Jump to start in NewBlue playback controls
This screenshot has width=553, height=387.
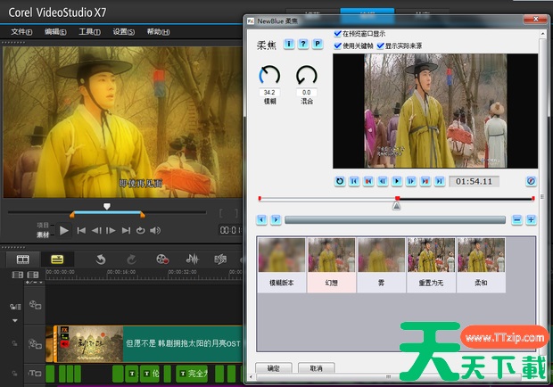354,181
